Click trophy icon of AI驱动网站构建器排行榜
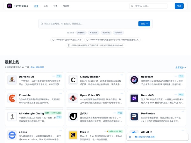Screen dimensions: 191x143 click(x=87, y=40)
